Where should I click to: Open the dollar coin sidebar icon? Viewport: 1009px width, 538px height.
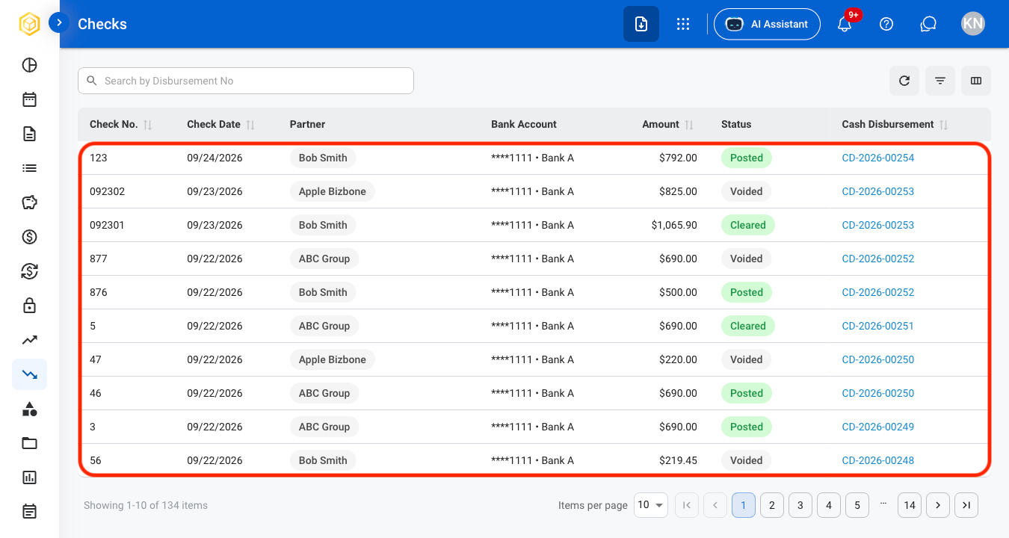point(29,237)
